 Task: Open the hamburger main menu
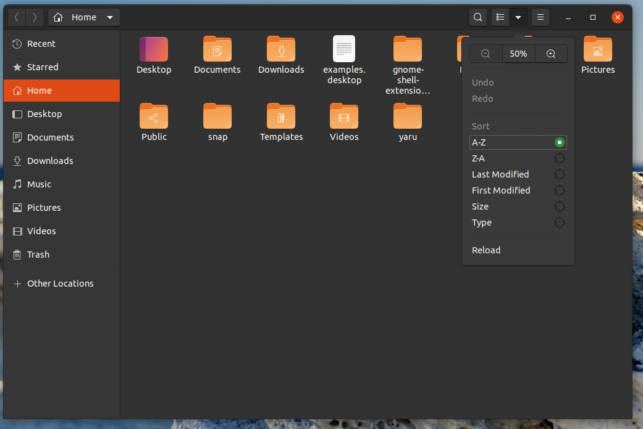tap(540, 17)
